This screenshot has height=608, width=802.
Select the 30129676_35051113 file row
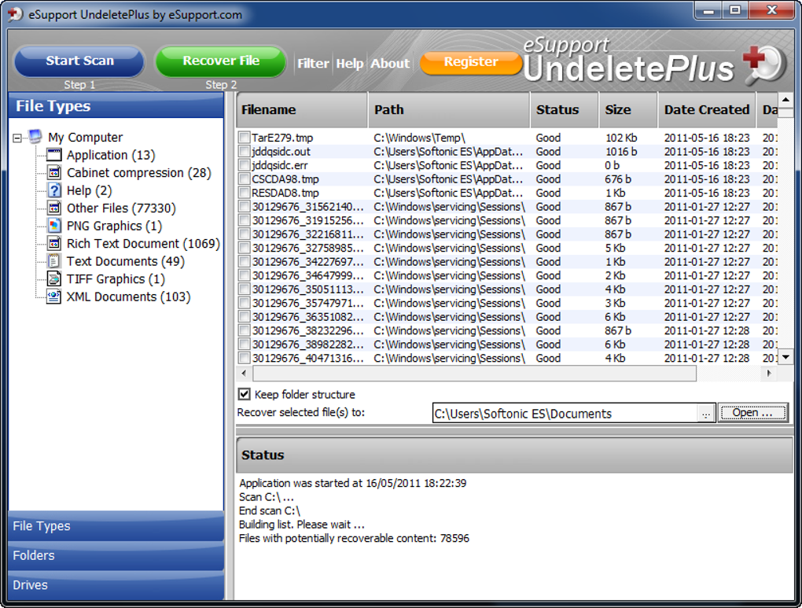(x=506, y=289)
